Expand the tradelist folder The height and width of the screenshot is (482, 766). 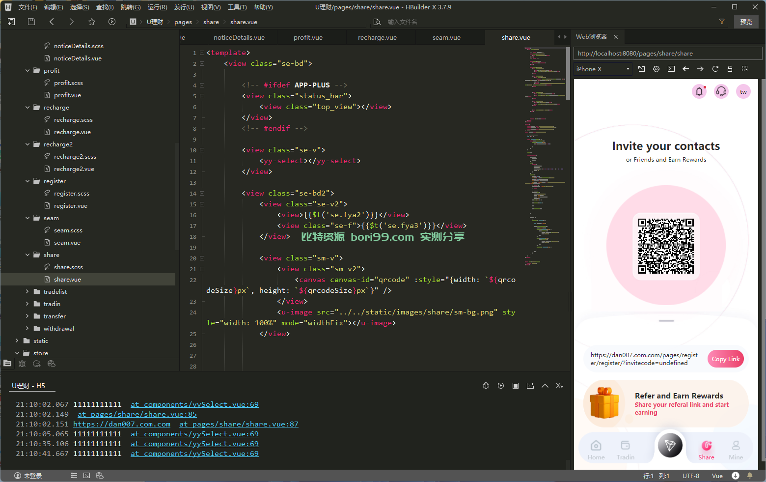(27, 292)
